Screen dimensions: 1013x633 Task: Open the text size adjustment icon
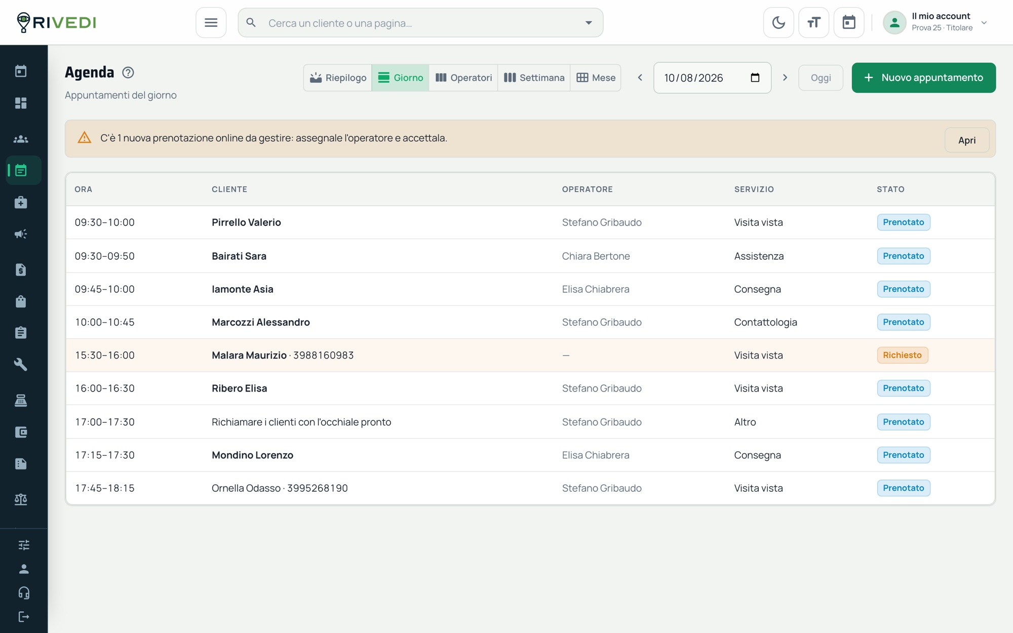813,23
